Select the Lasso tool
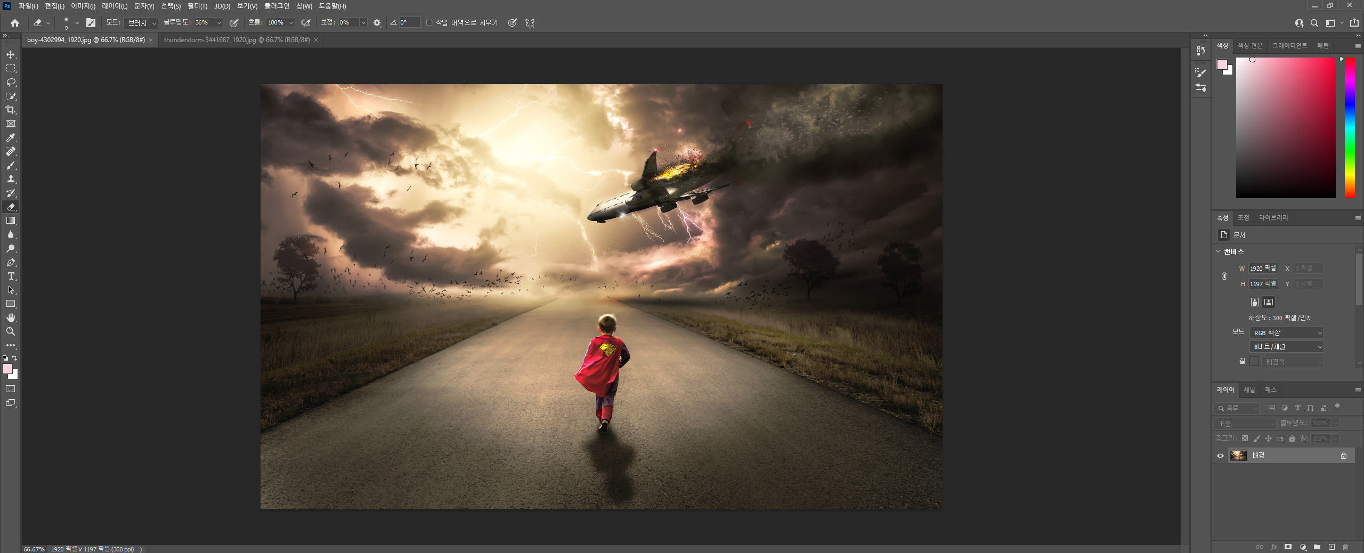Screen dimensions: 1364x553 [11, 83]
